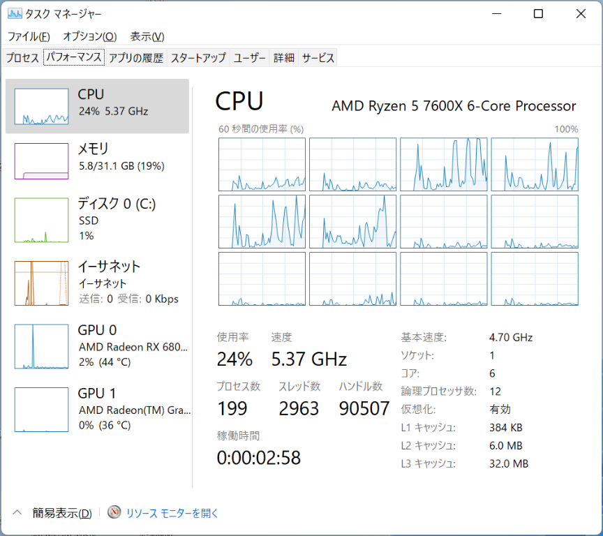The width and height of the screenshot is (603, 536).
Task: Select the GPU 0 graph thumbnail
Action: point(41,346)
